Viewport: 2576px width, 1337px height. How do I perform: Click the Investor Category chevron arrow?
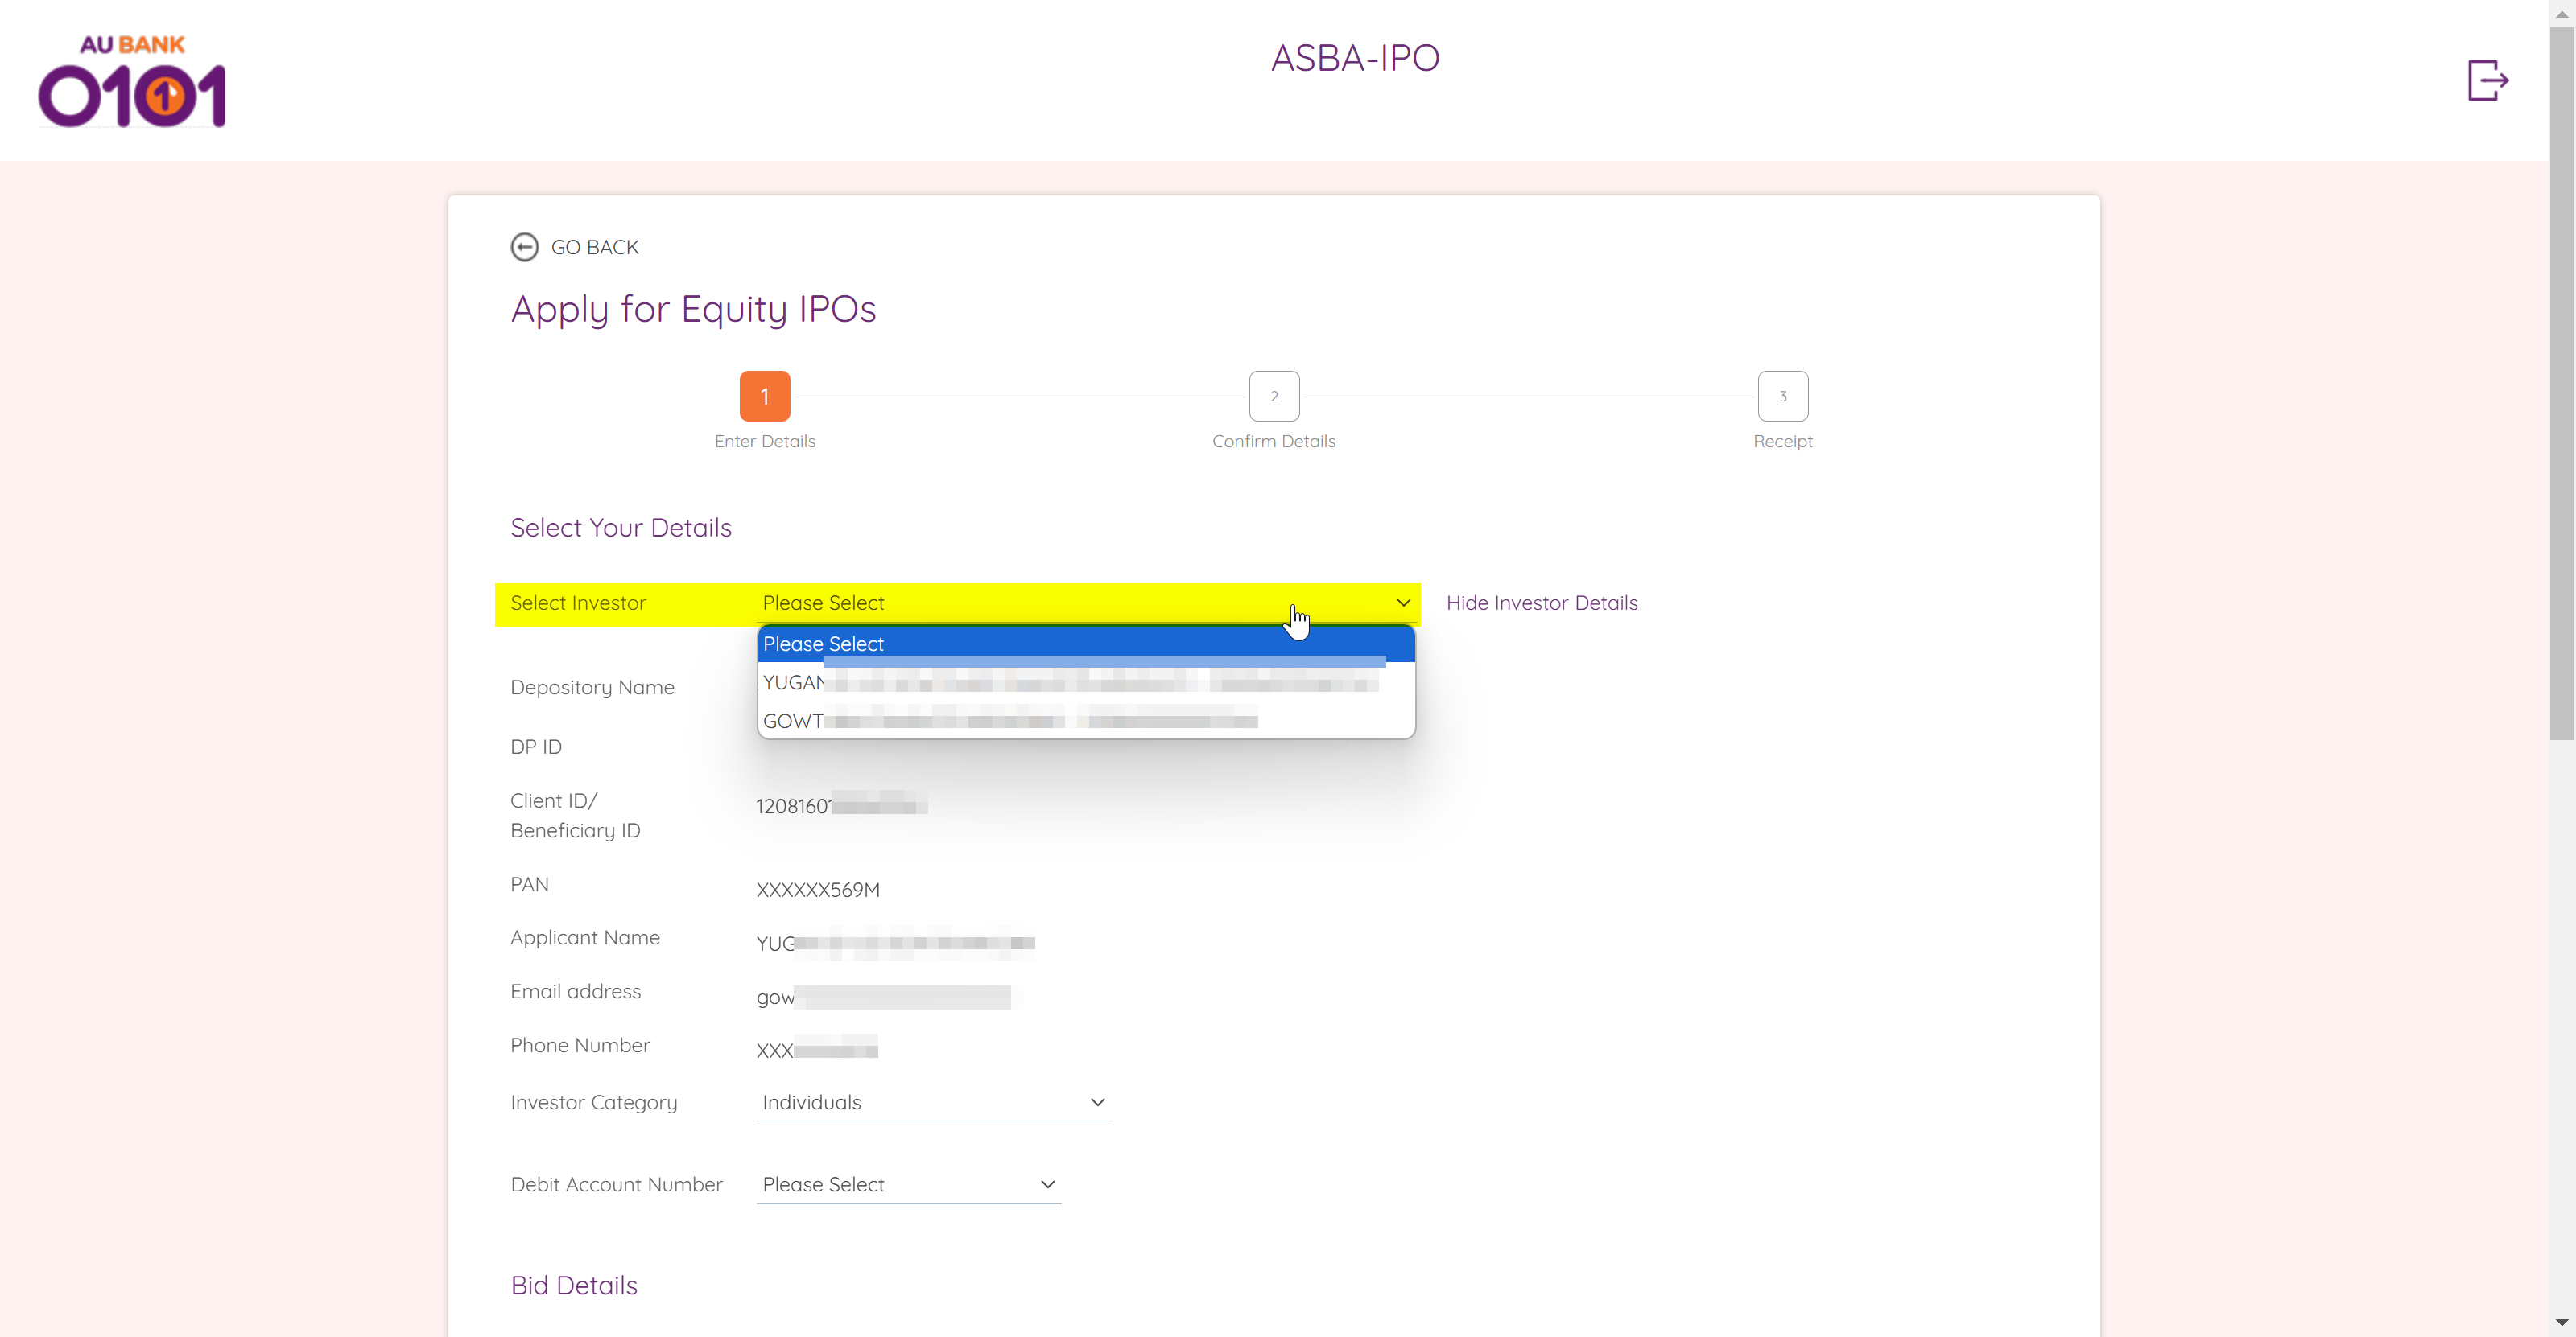1097,1102
